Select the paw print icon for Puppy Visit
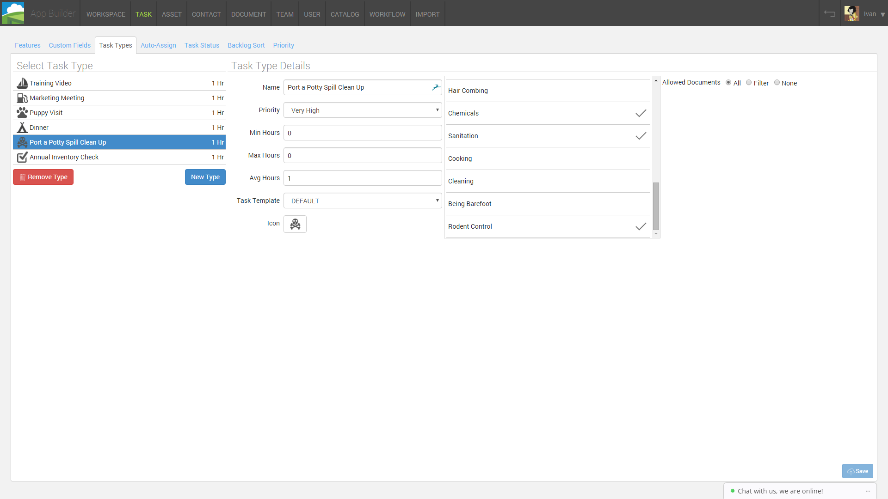888x499 pixels. tap(22, 113)
